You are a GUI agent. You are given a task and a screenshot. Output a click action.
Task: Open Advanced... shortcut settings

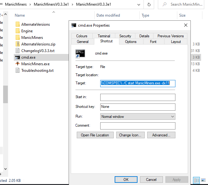point(161,135)
